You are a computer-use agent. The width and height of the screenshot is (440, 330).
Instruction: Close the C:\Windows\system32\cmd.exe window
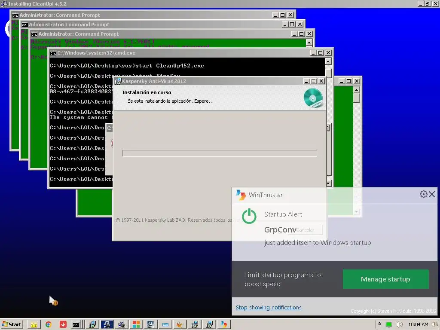[328, 53]
